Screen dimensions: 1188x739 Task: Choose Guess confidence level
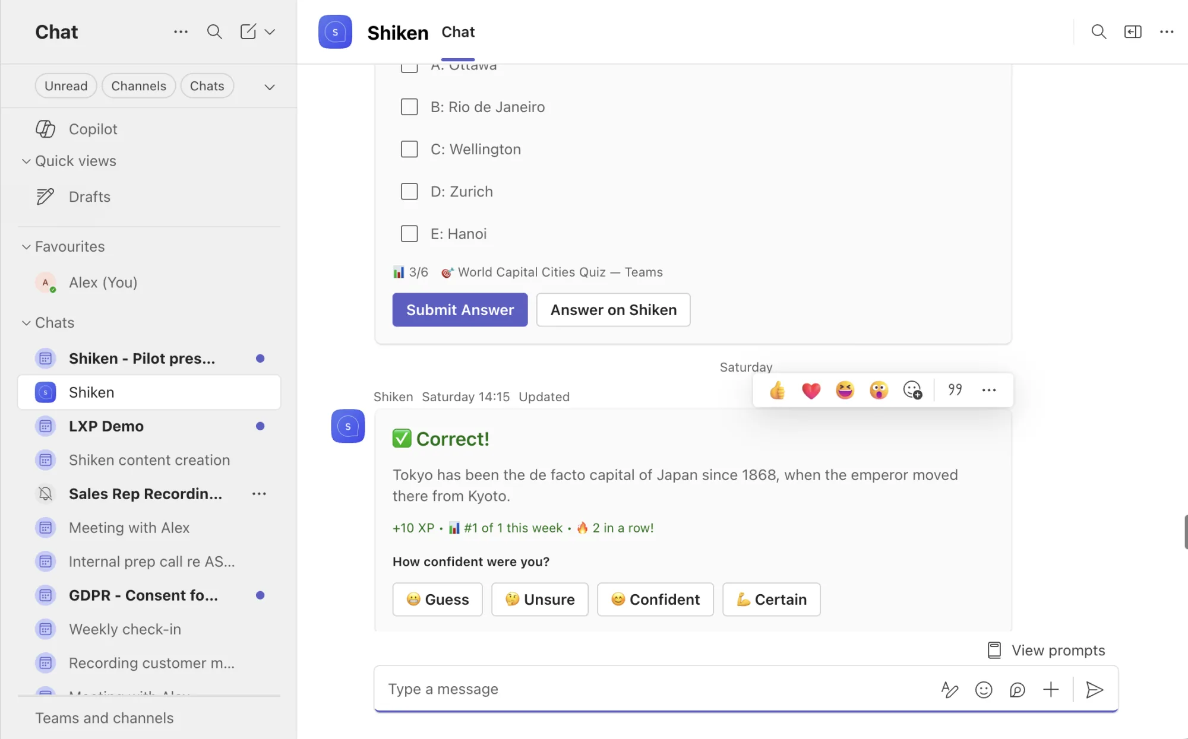[437, 600]
